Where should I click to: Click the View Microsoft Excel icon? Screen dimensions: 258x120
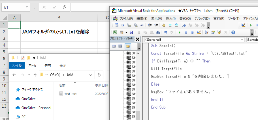pyautogui.click(x=115, y=32)
